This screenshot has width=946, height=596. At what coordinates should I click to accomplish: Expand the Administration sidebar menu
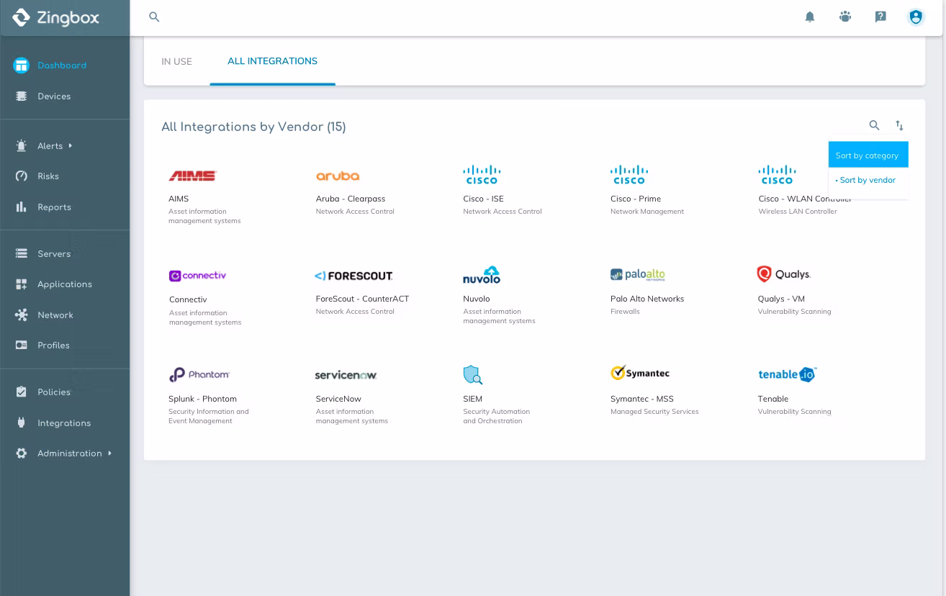(69, 453)
